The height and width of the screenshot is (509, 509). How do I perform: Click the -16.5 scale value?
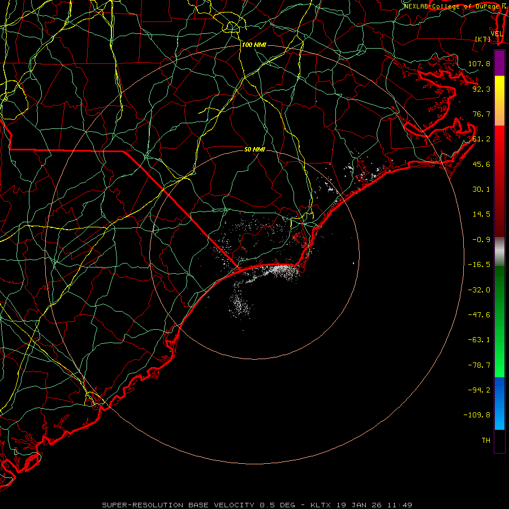point(479,265)
